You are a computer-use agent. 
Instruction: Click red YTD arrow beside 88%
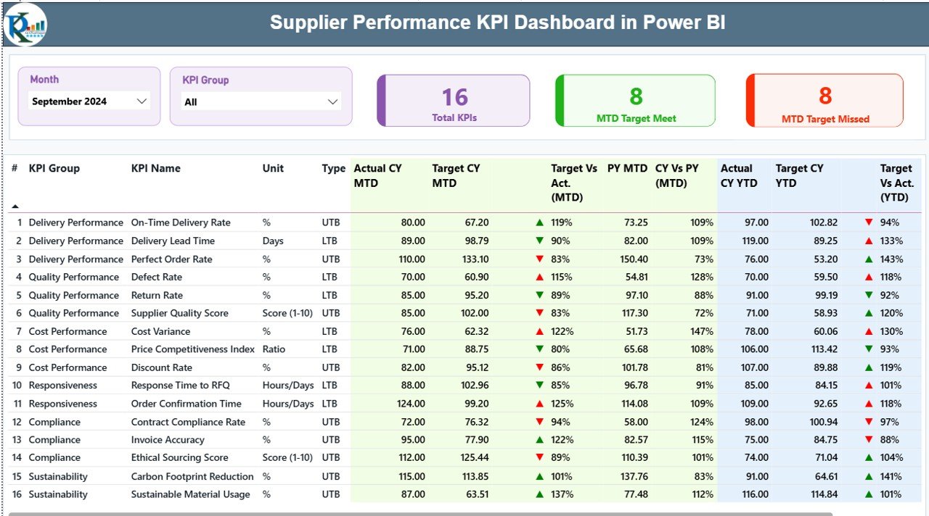click(869, 440)
